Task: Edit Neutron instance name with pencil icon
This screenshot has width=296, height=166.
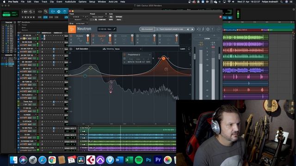Action: click(114, 29)
